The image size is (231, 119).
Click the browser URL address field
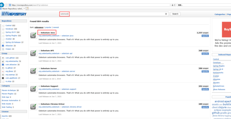[x=88, y=5]
